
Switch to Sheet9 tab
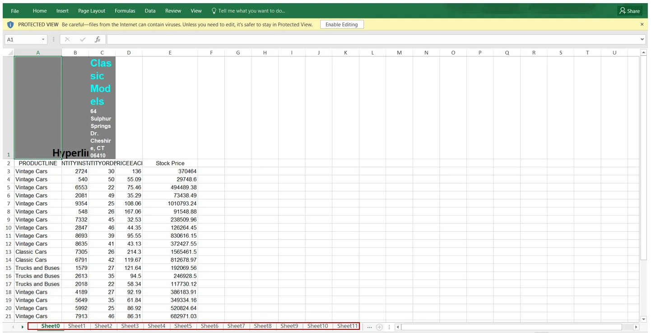[289, 326]
